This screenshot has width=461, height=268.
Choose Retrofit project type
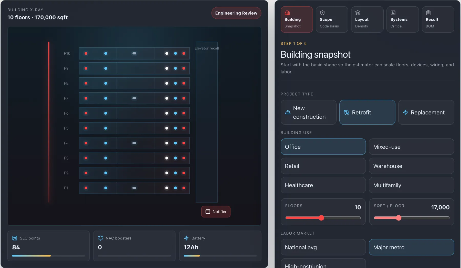(x=367, y=112)
